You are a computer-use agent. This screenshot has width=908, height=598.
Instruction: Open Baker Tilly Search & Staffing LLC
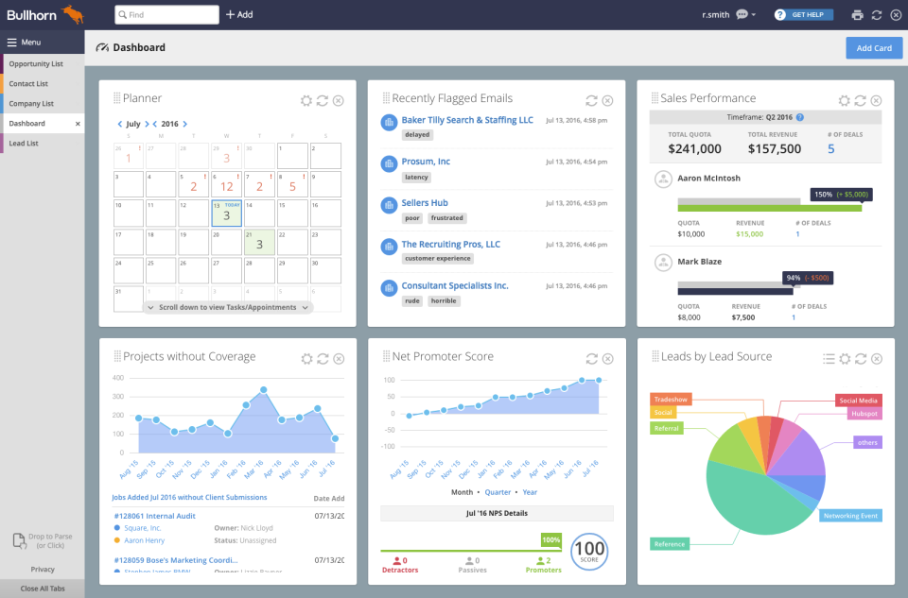tap(467, 120)
